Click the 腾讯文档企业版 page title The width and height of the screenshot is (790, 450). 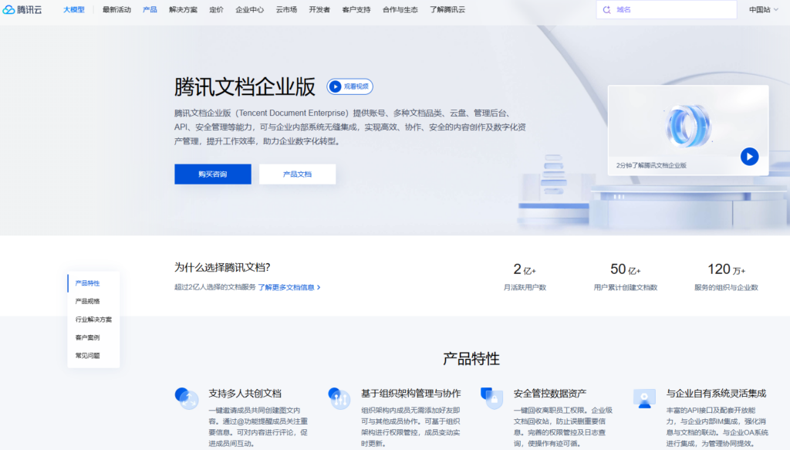pos(245,86)
